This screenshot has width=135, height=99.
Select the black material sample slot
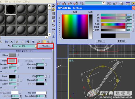[11, 9]
